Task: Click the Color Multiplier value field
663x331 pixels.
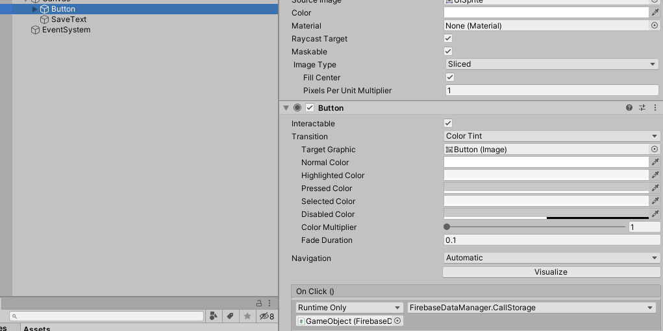Action: click(644, 227)
